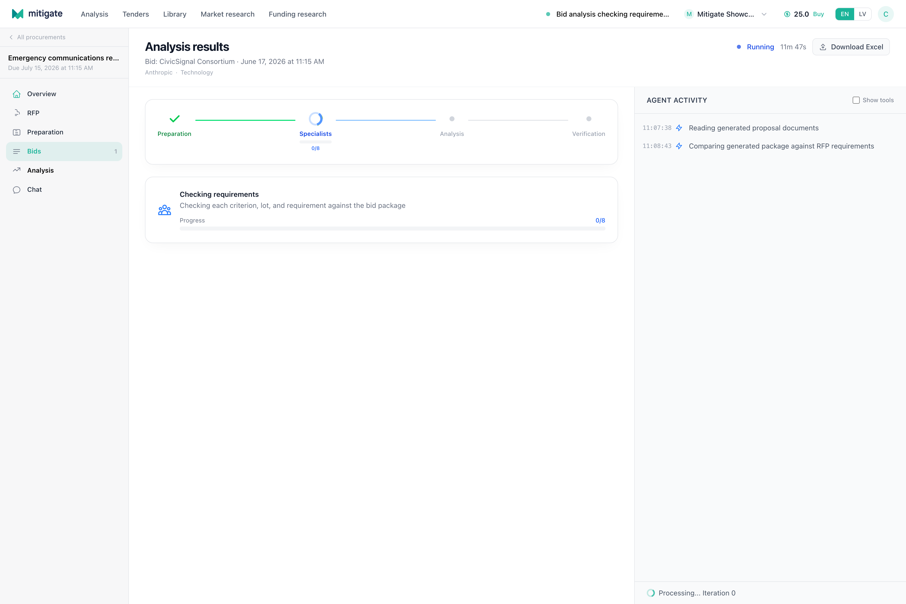Click the Bids count badge 1
906x604 pixels.
(x=116, y=152)
